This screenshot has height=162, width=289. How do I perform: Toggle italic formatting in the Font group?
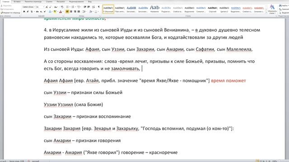[x=28, y=12]
